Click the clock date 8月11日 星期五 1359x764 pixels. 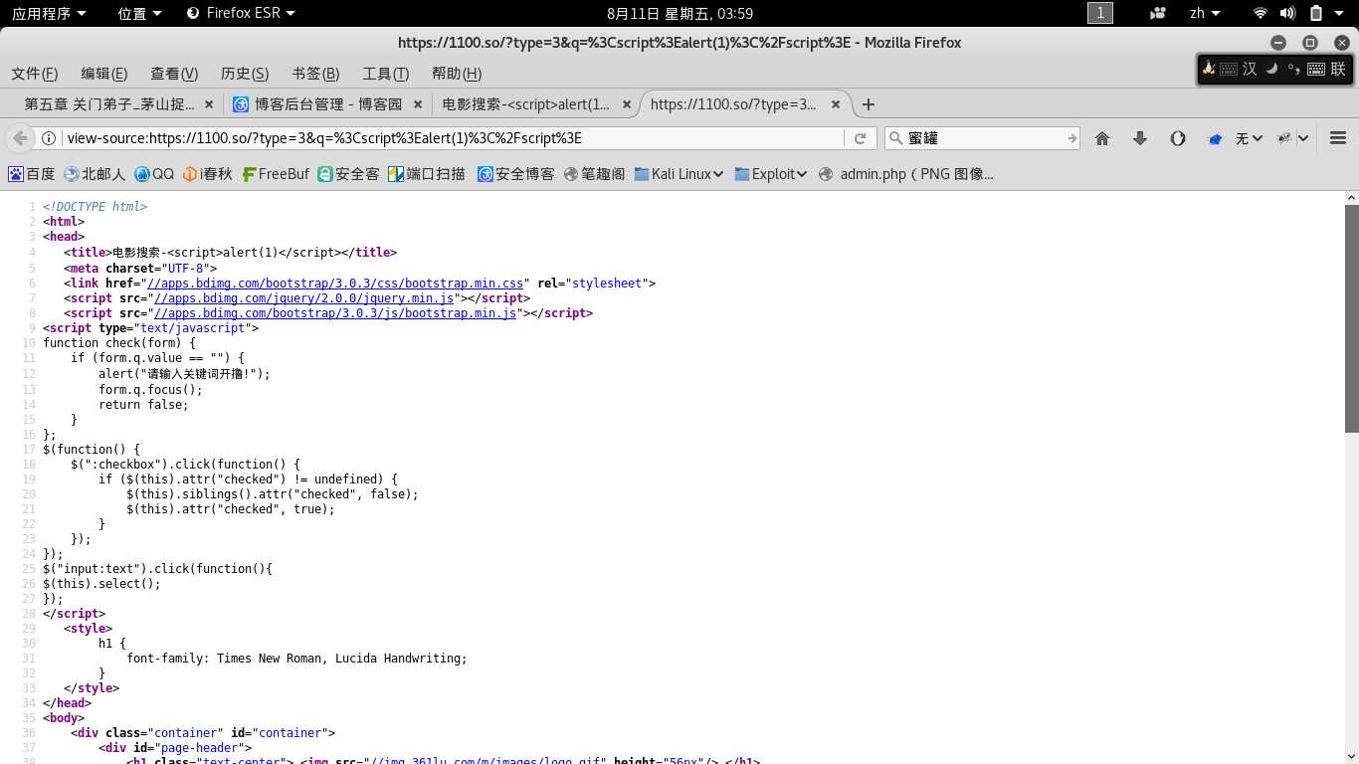[x=679, y=13]
